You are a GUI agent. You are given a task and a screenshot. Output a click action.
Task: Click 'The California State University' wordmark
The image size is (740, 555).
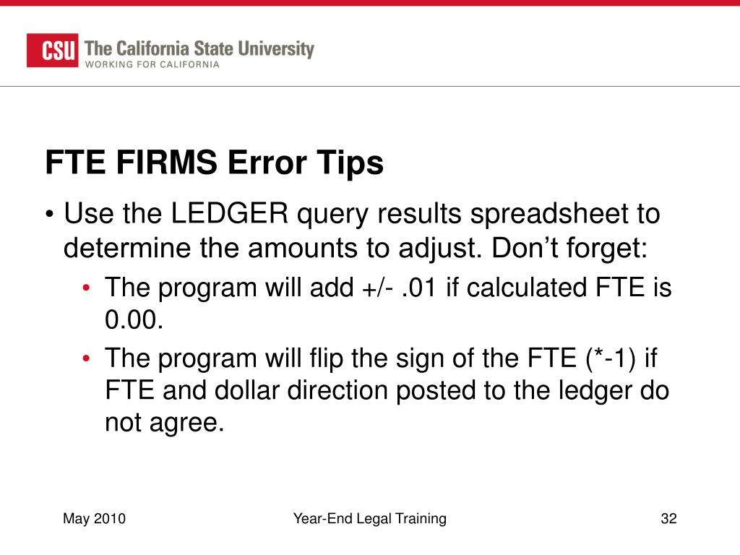(x=199, y=48)
